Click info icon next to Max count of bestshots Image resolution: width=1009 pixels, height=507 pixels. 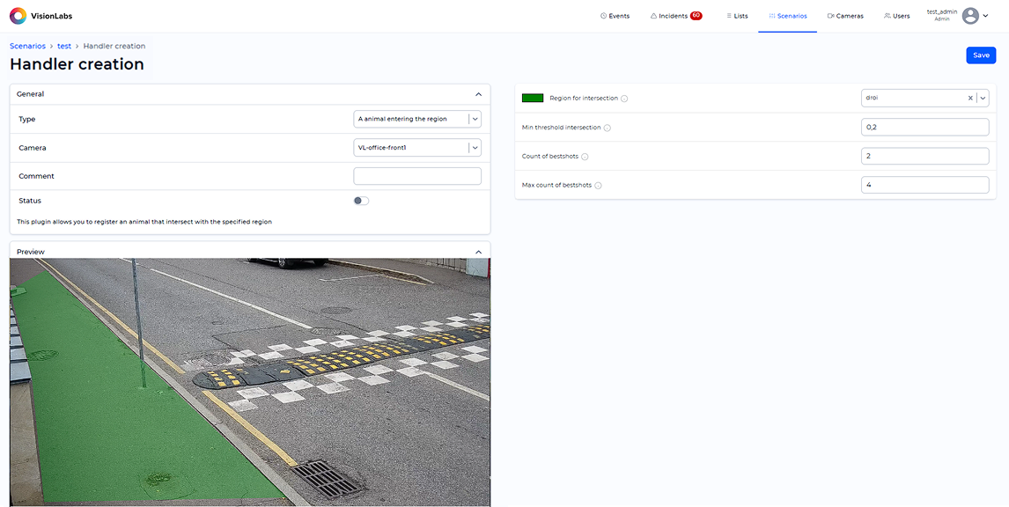tap(598, 186)
